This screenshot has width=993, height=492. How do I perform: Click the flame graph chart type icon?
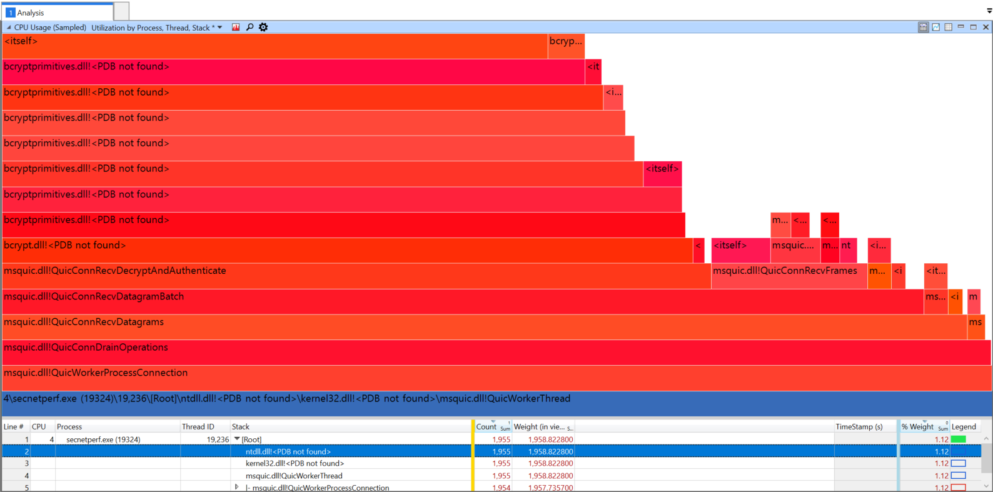point(236,27)
